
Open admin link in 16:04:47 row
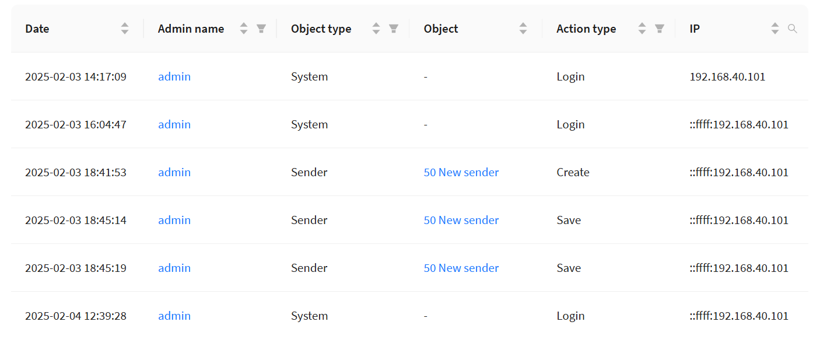(174, 124)
